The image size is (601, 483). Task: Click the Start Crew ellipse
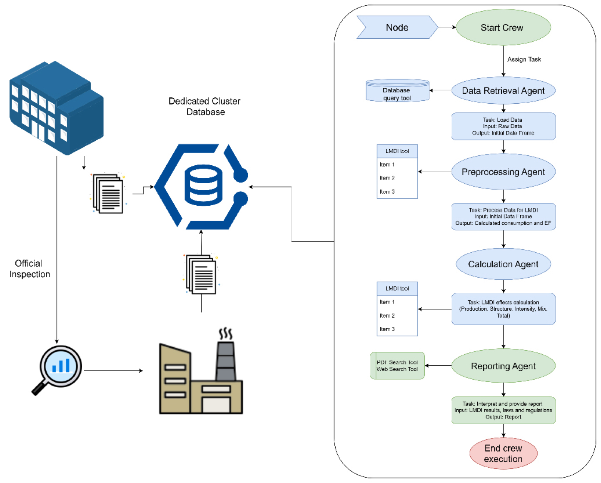(503, 27)
